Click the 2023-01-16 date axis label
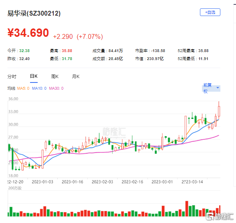 click(73, 182)
